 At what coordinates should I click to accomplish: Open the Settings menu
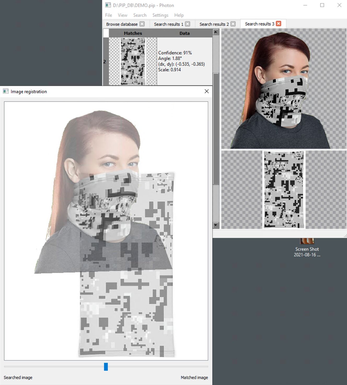tap(160, 15)
